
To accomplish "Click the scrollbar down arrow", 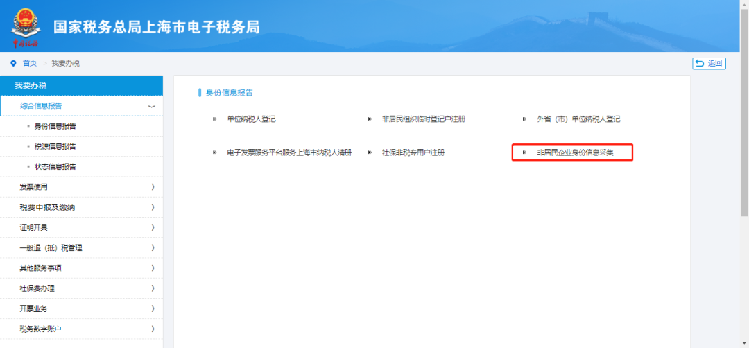I will pyautogui.click(x=744, y=343).
